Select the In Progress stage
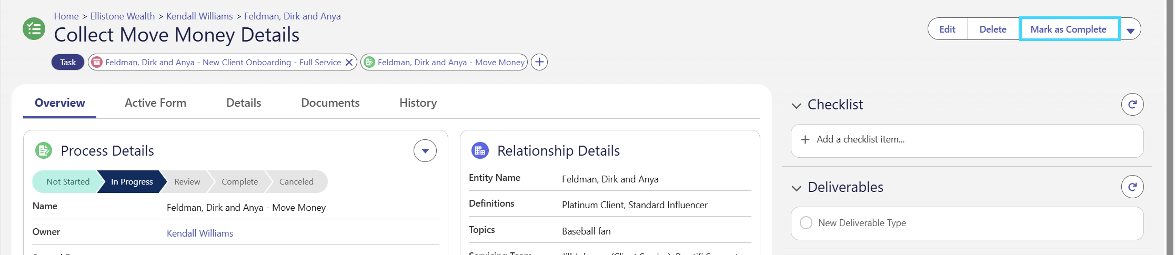The image size is (1176, 255). pyautogui.click(x=132, y=181)
